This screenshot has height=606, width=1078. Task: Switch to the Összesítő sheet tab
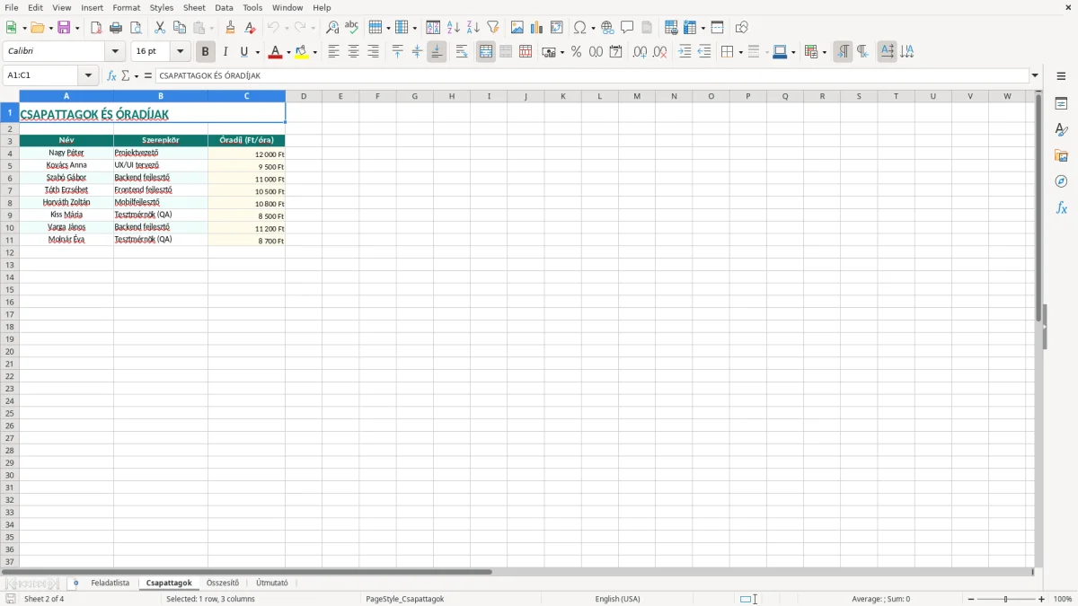click(223, 584)
